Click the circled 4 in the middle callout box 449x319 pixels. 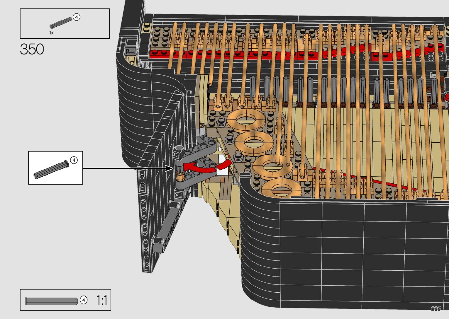tap(74, 160)
